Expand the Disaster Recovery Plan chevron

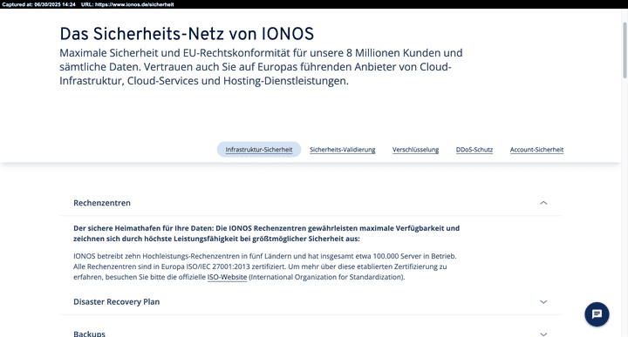point(543,302)
